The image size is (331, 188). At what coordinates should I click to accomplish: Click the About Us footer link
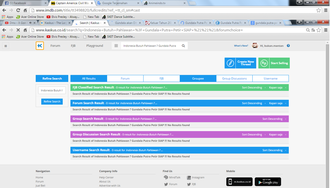[x=105, y=182]
